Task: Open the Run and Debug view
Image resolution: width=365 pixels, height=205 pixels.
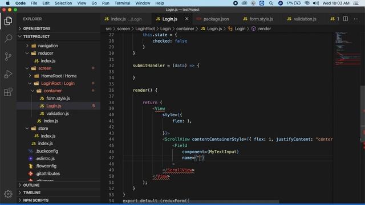Action: [x=8, y=74]
